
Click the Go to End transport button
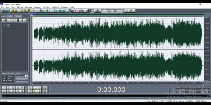pos(18,91)
